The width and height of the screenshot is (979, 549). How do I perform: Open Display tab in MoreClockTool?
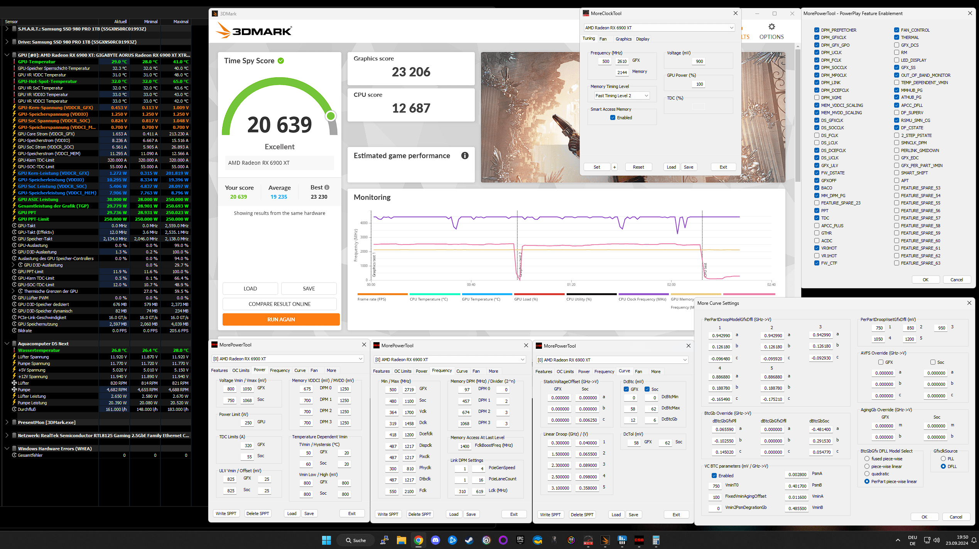tap(643, 39)
